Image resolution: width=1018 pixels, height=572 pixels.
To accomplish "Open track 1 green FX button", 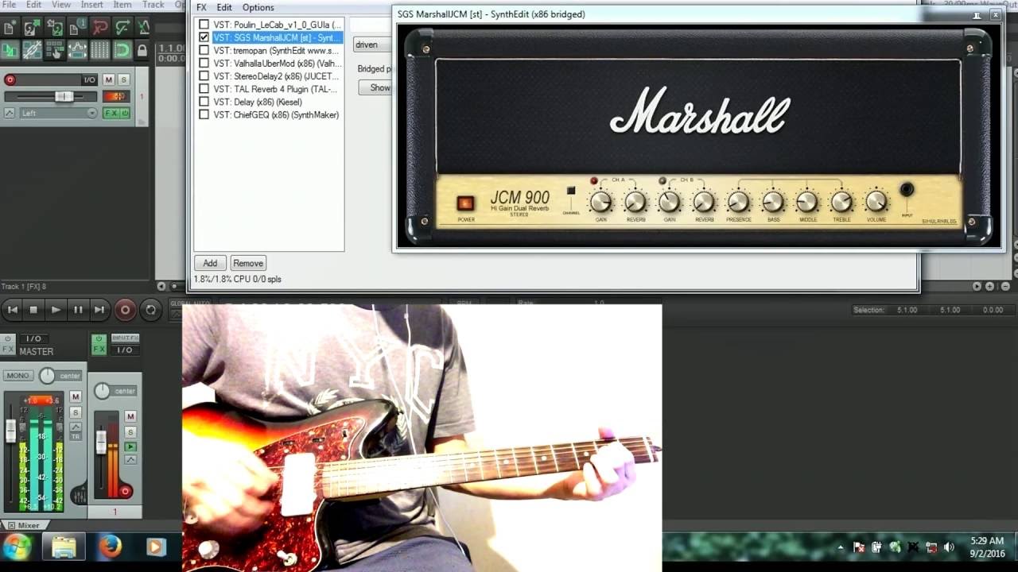I will point(111,113).
